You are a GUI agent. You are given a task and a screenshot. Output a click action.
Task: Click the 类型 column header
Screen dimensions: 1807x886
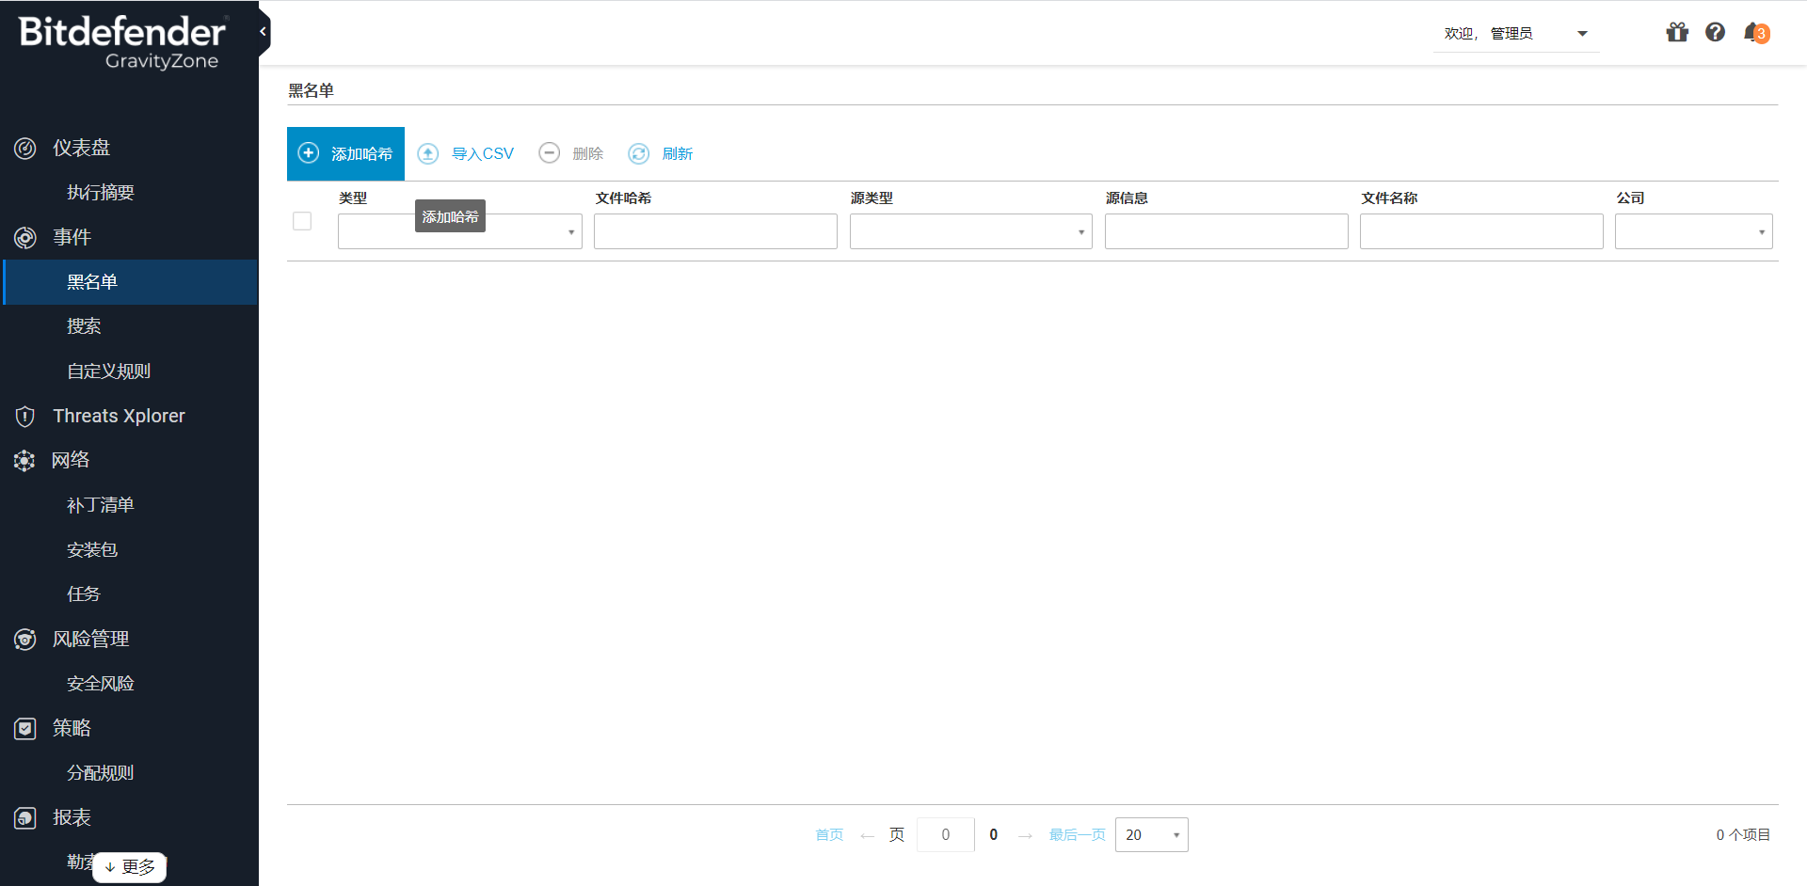coord(353,198)
